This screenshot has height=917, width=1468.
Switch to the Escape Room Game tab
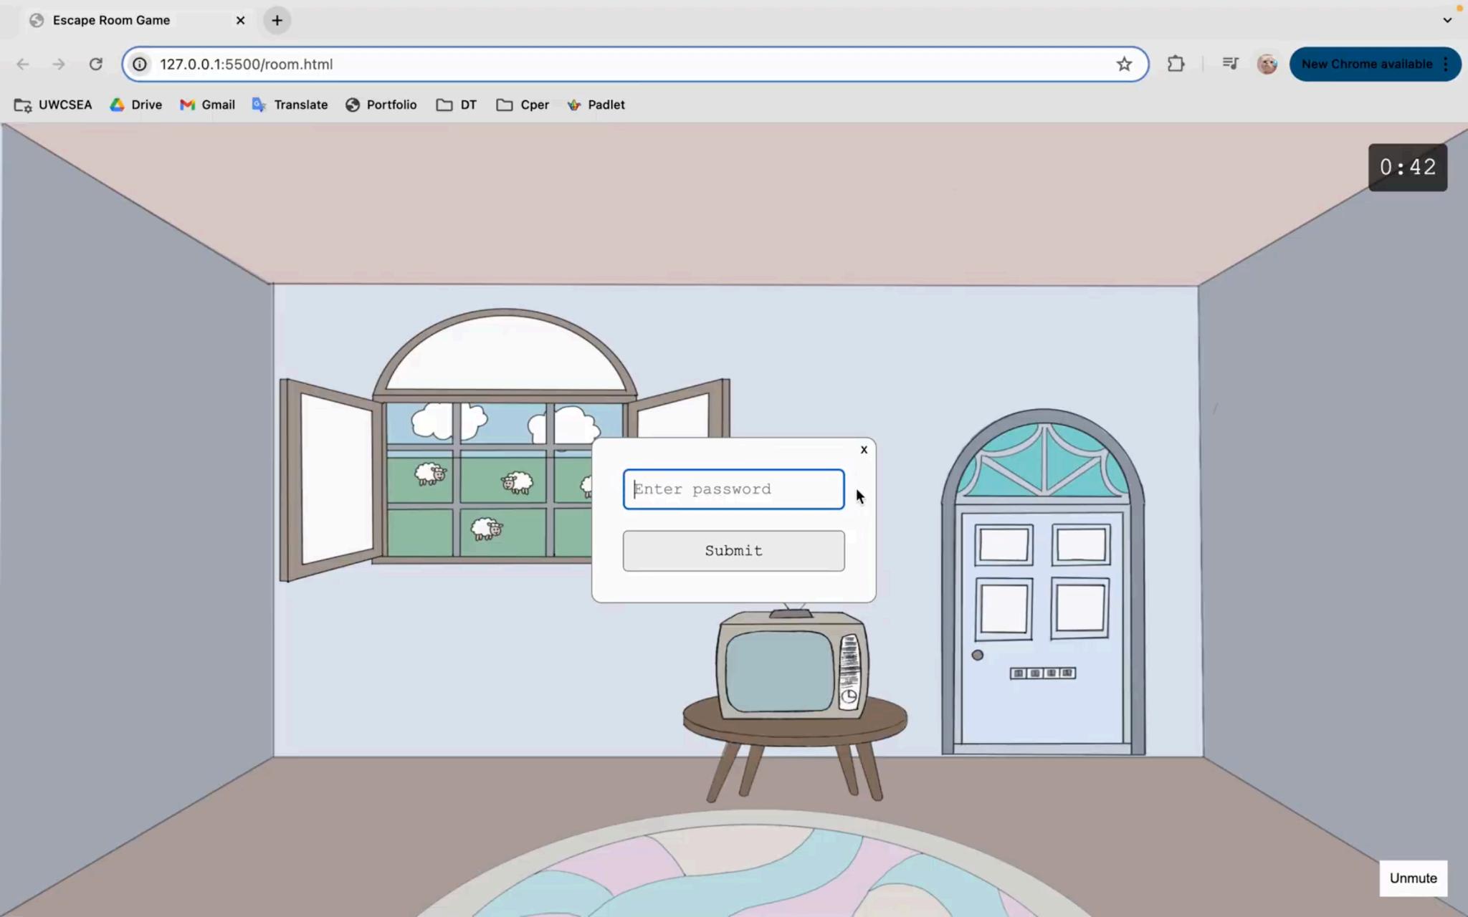[x=111, y=20]
